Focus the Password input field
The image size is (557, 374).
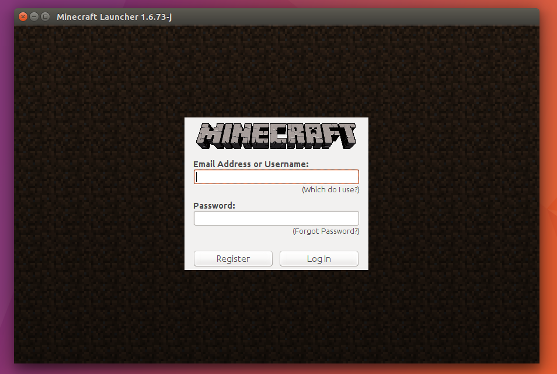[x=276, y=219]
